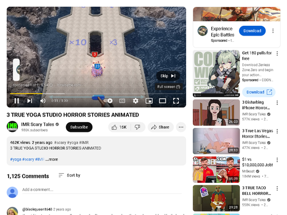This screenshot has height=215, width=287.
Task: Mute the video volume speaker icon
Action: 42,101
